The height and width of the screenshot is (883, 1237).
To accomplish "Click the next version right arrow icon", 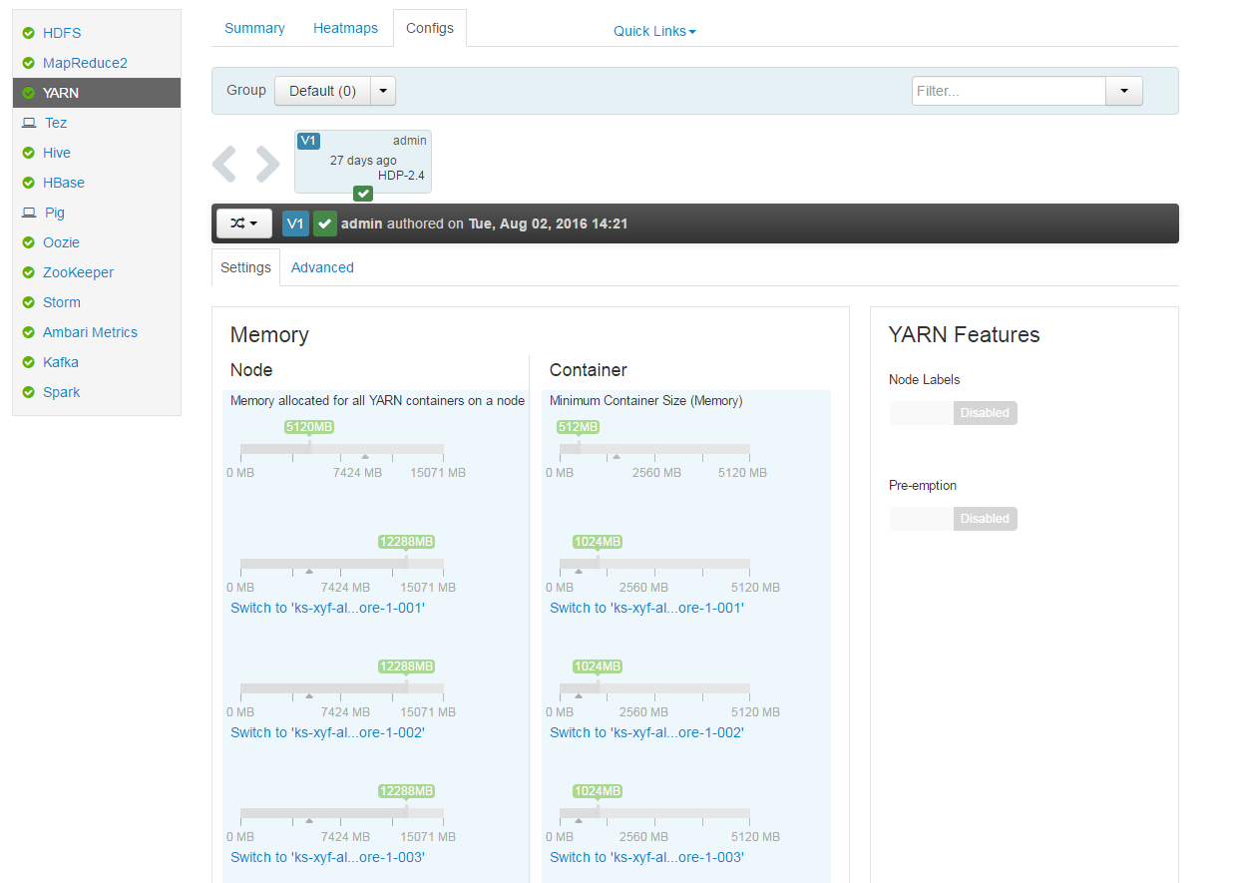I will [267, 164].
